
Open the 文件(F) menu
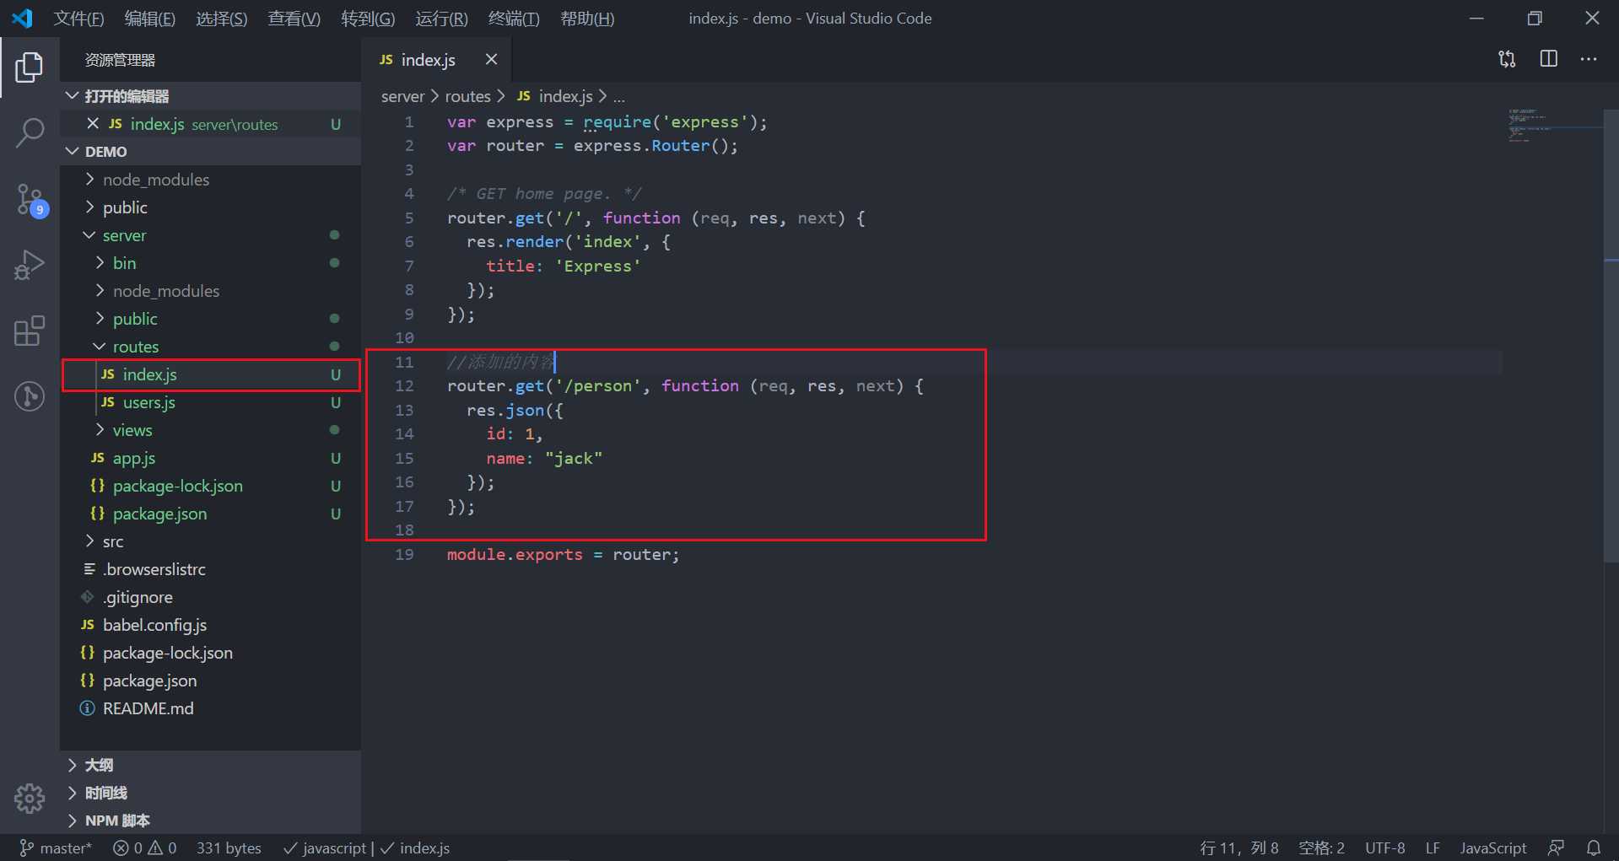pos(78,19)
